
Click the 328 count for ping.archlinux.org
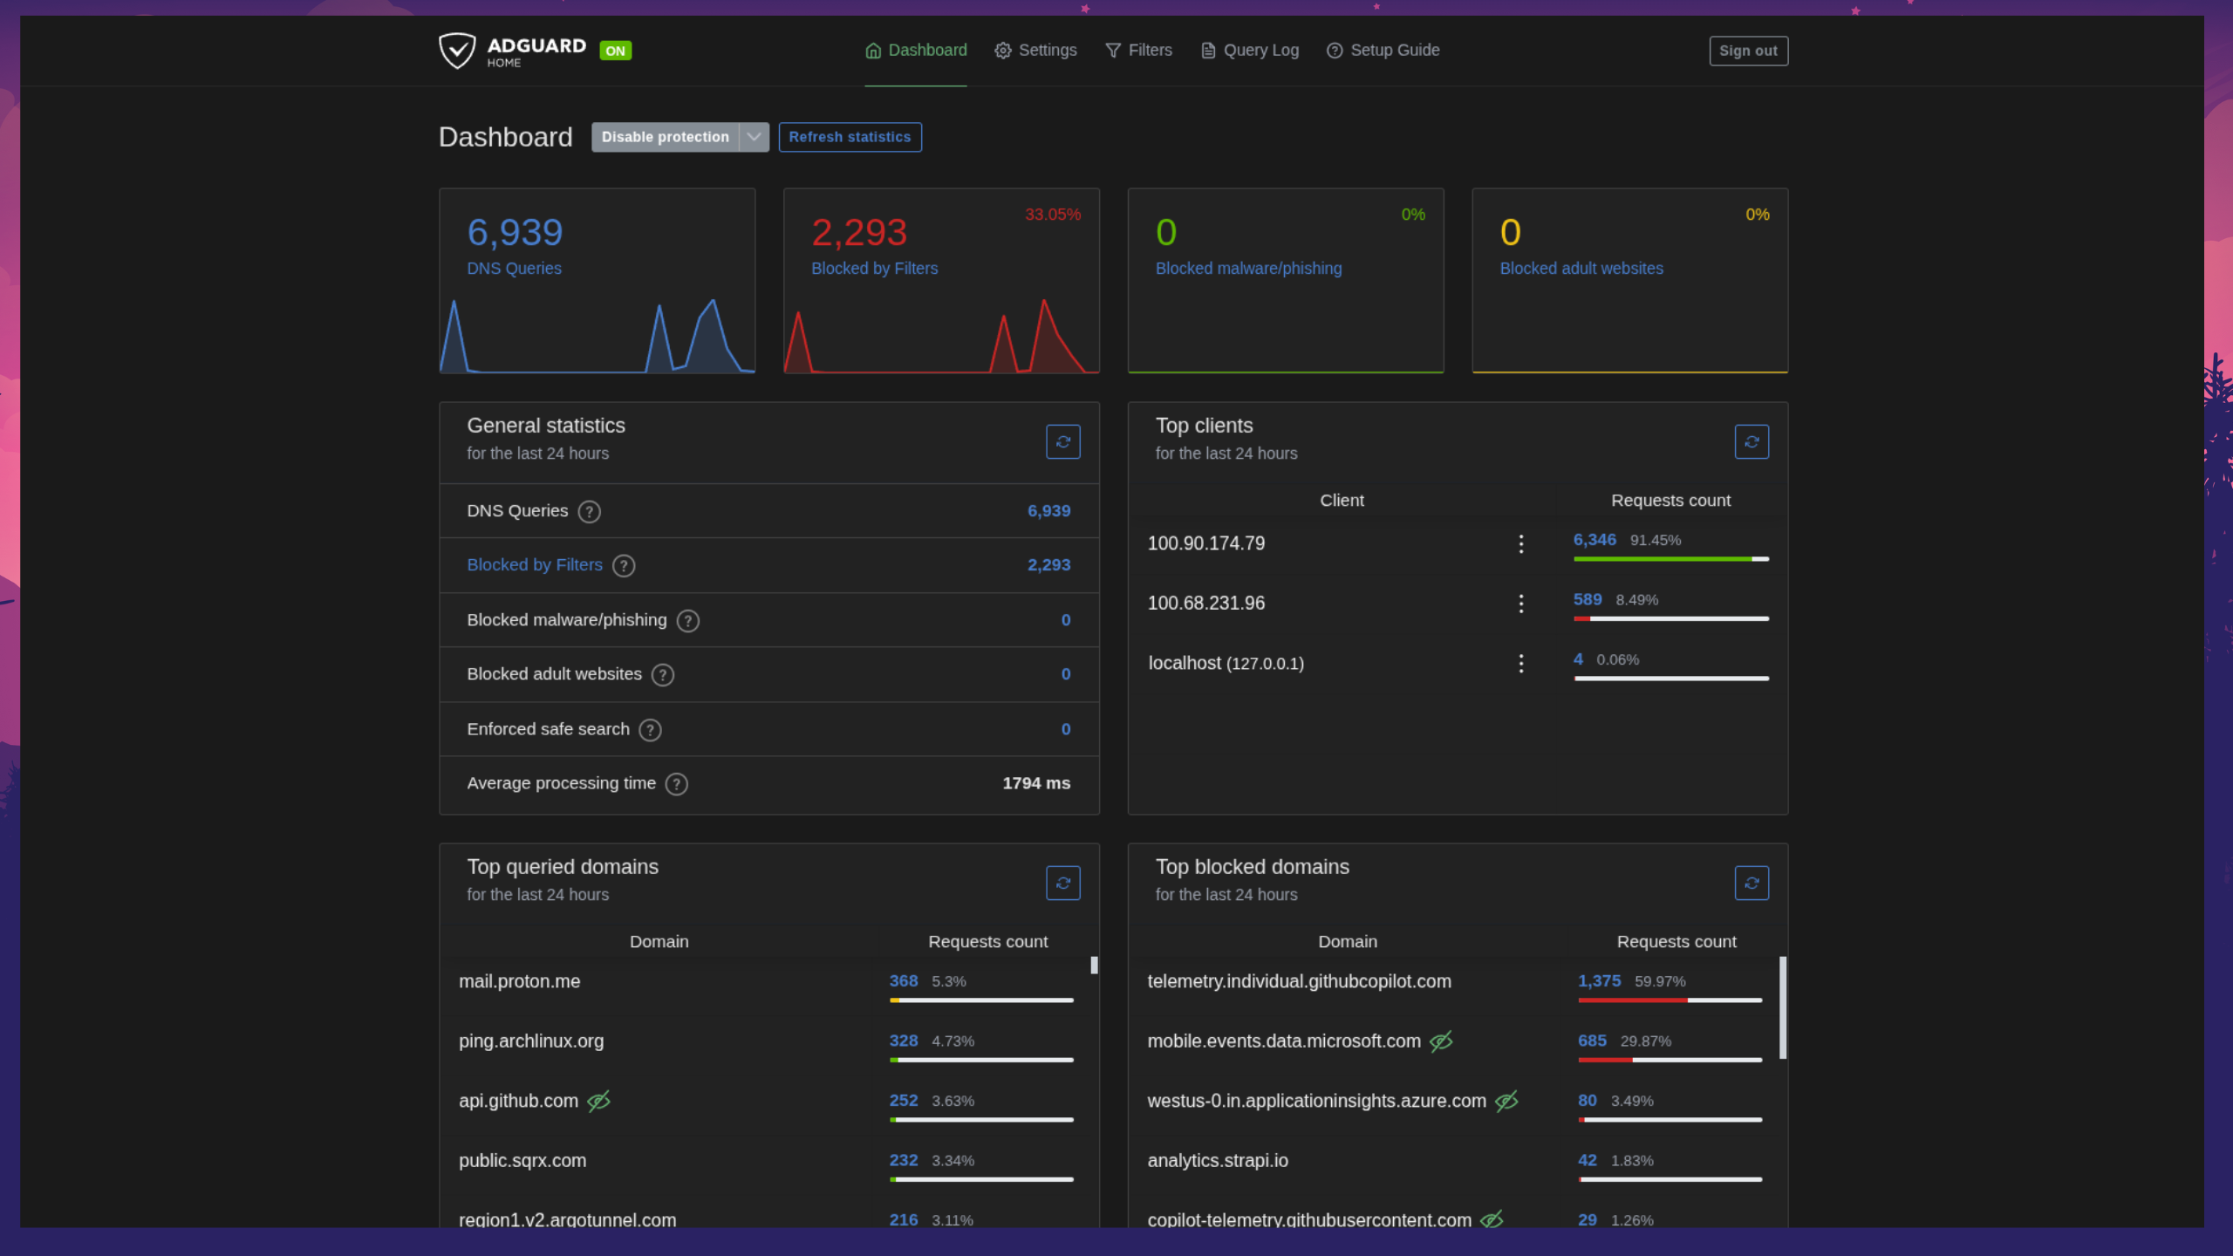pyautogui.click(x=904, y=1041)
